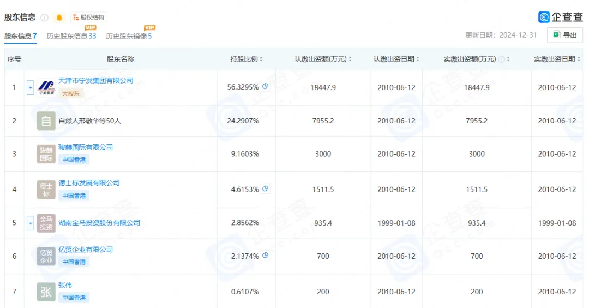Switch to the 历史股东信息 tab
This screenshot has width=589, height=308.
pos(71,36)
